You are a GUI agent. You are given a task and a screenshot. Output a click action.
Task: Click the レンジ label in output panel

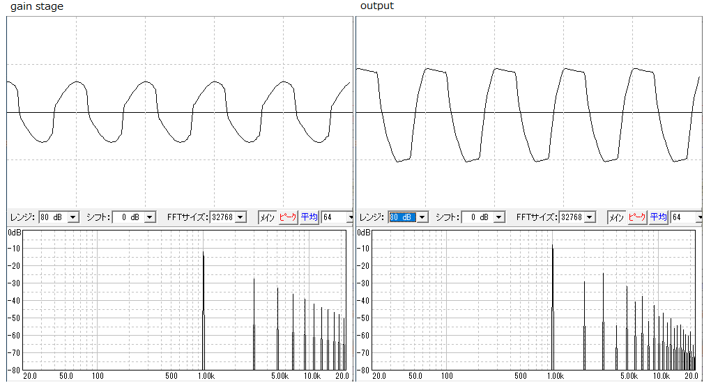372,217
